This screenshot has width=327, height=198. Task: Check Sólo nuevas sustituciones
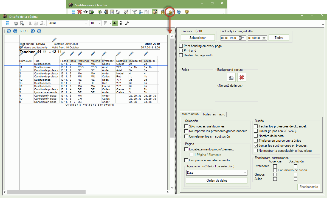pos(186,126)
